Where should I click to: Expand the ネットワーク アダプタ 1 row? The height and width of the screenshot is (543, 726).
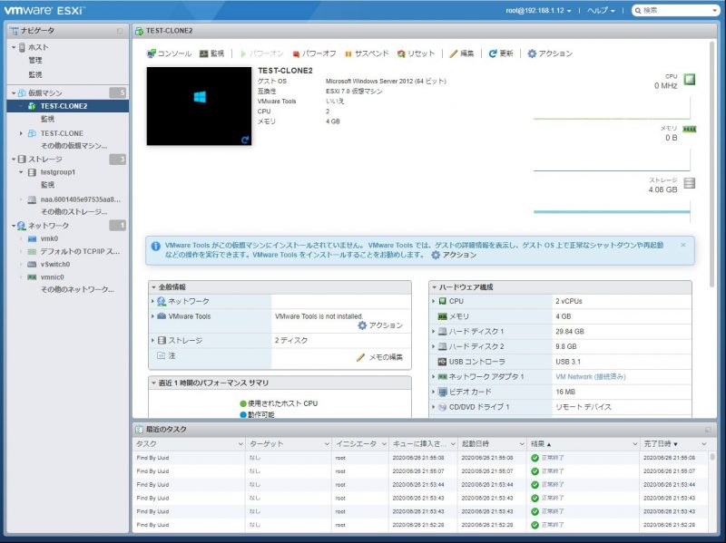[434, 377]
